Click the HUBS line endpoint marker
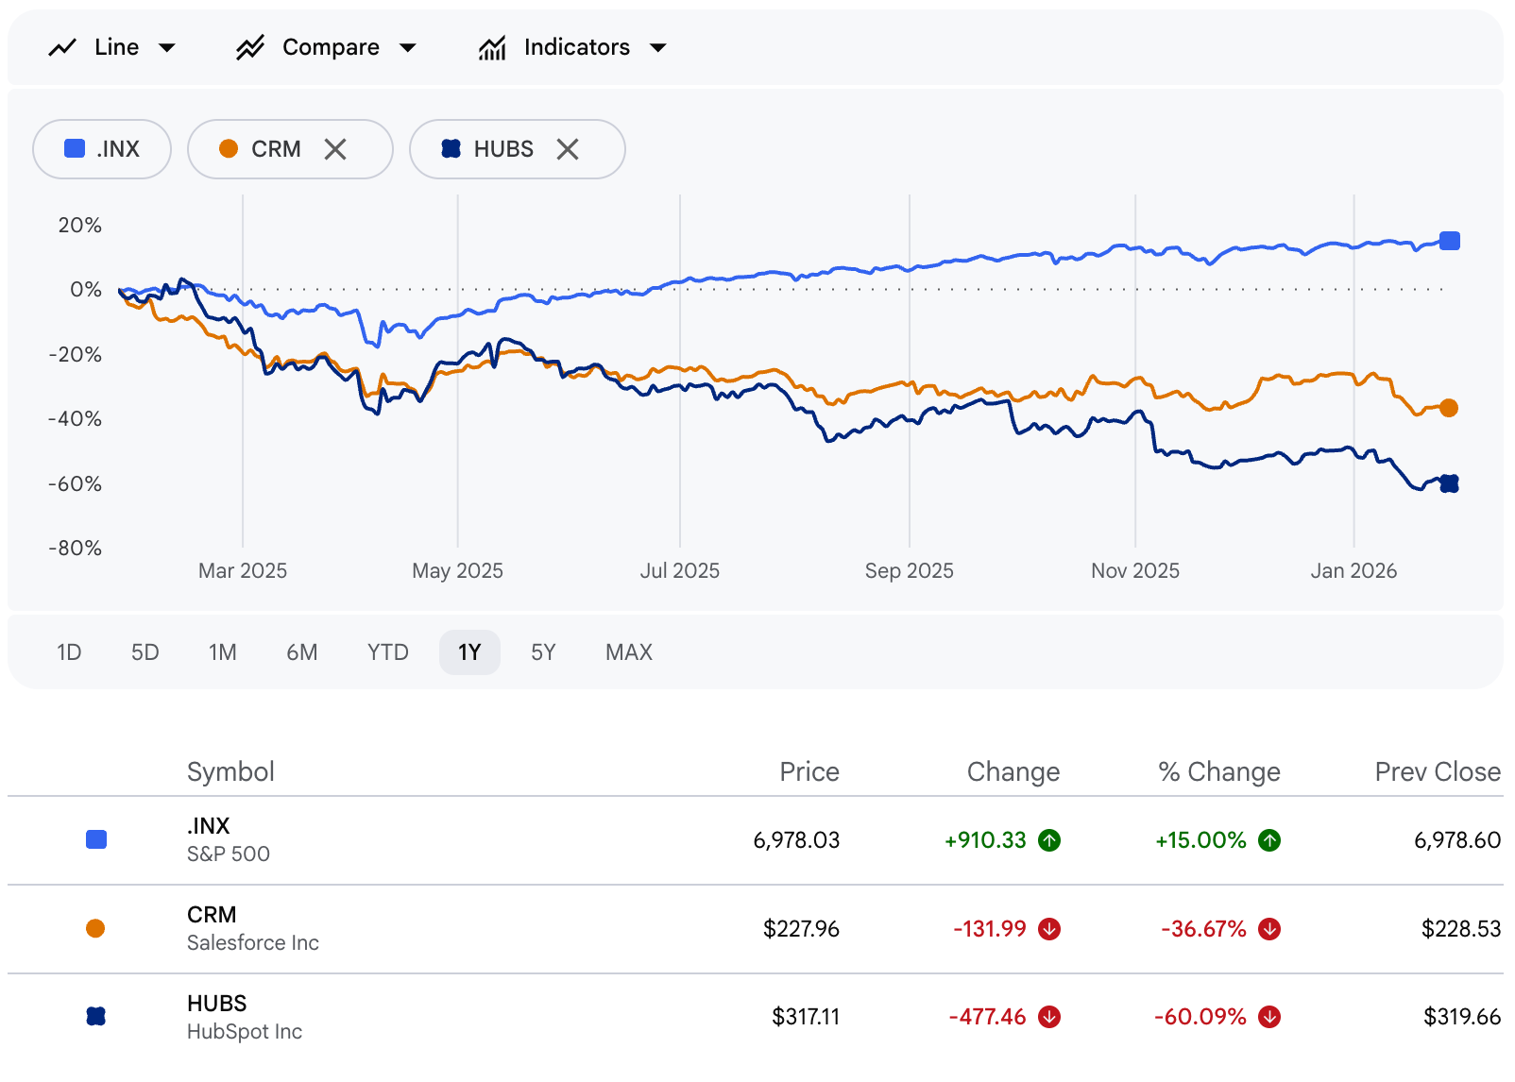Image resolution: width=1515 pixels, height=1082 pixels. coord(1449,483)
